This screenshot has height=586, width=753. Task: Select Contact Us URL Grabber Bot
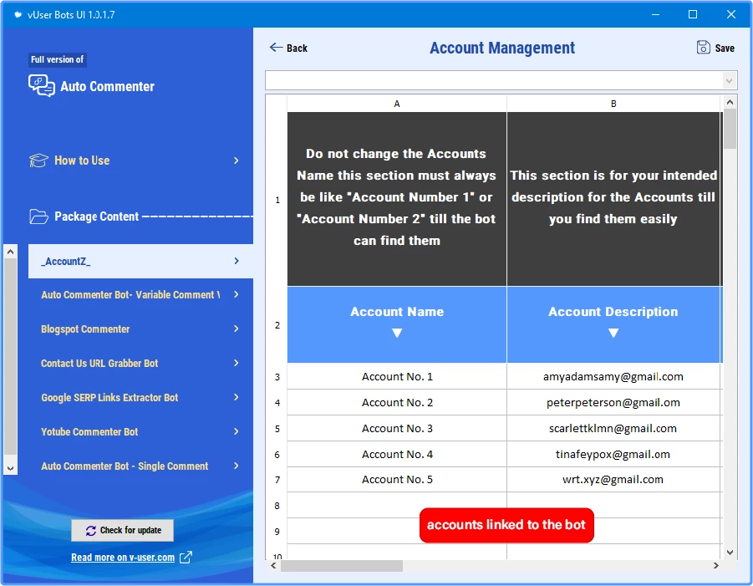point(140,363)
